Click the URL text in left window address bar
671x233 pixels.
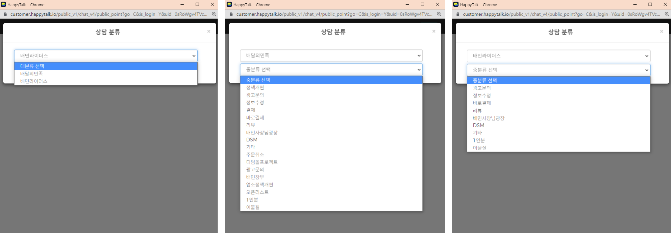(109, 14)
